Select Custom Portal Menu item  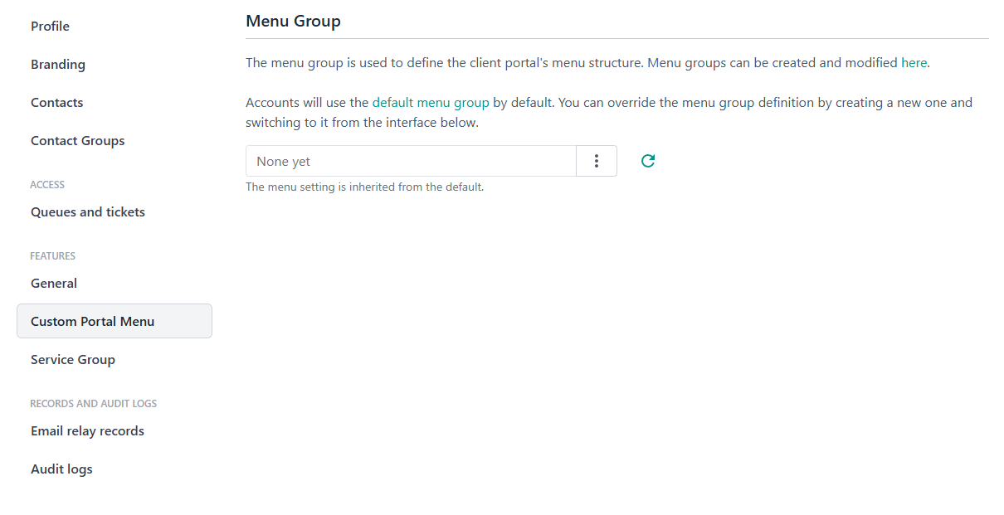tap(93, 322)
